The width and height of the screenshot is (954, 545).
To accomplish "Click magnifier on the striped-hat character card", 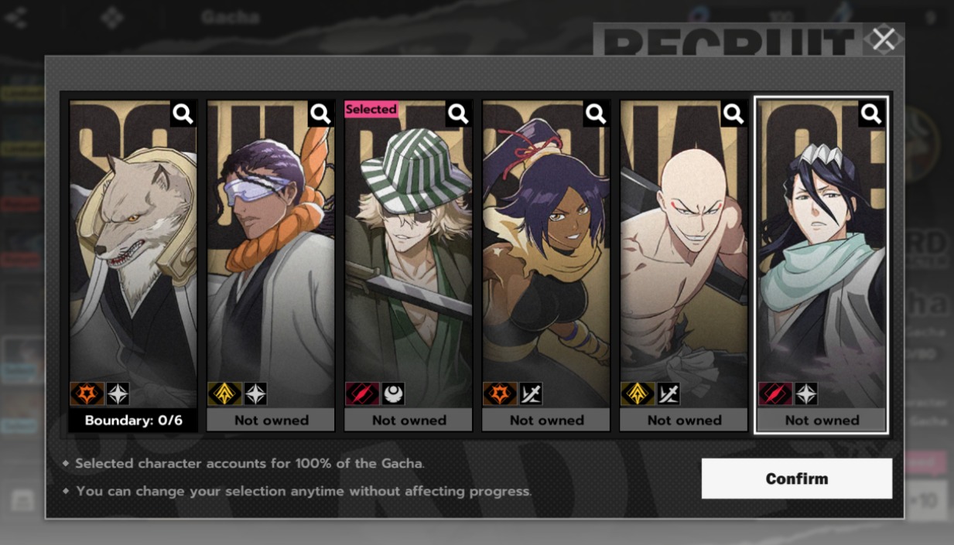I will click(459, 114).
